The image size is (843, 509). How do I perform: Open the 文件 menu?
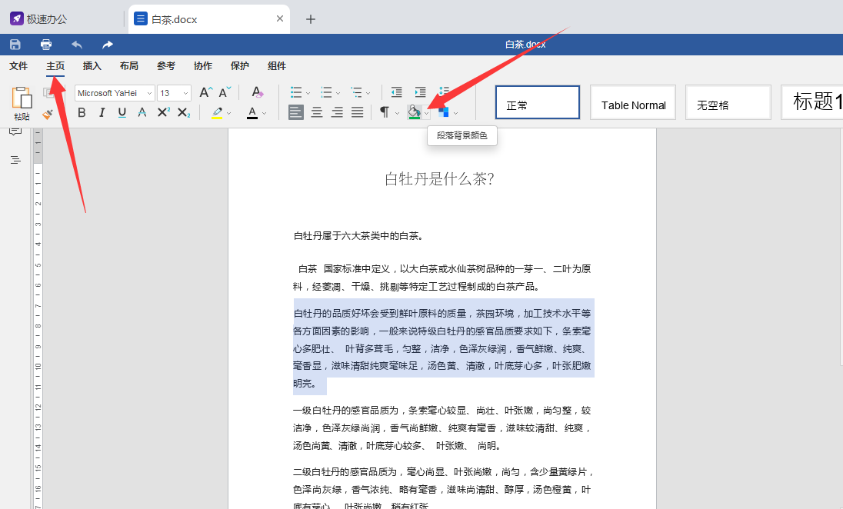tap(19, 66)
